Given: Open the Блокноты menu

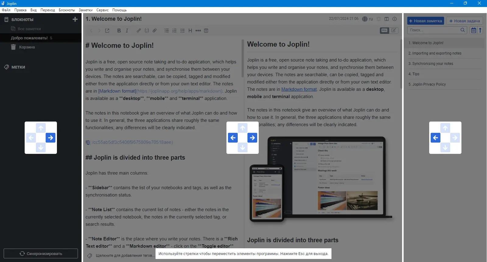Looking at the screenshot, I should pos(67,10).
